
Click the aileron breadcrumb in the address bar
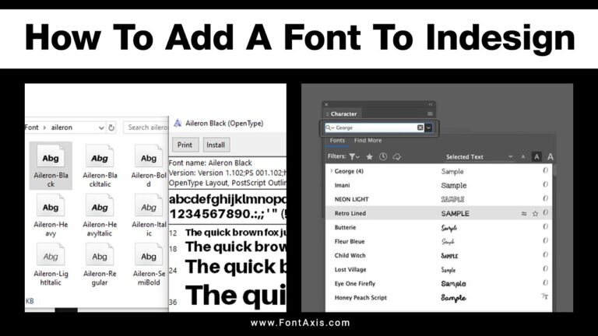[x=62, y=128]
